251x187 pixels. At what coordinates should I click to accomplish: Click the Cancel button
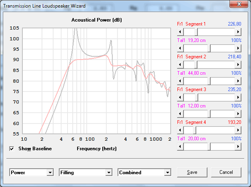click(x=226, y=172)
